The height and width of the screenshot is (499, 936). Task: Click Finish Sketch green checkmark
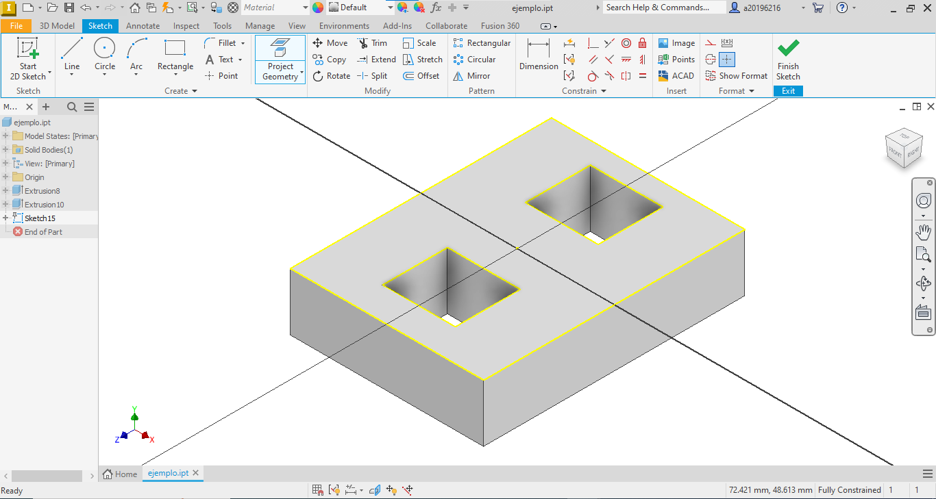(788, 59)
